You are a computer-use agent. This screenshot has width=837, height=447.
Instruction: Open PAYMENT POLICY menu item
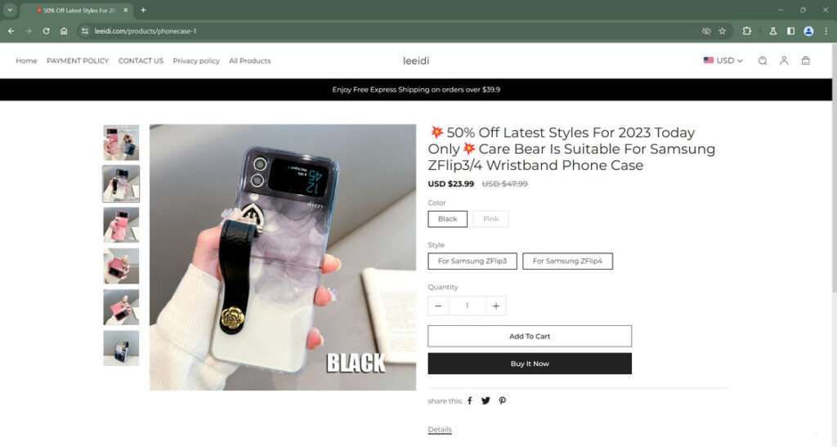pyautogui.click(x=78, y=60)
